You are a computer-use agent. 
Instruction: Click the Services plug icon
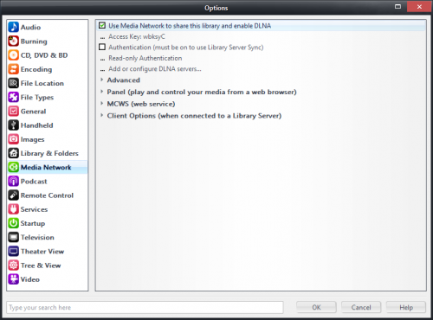coord(14,209)
